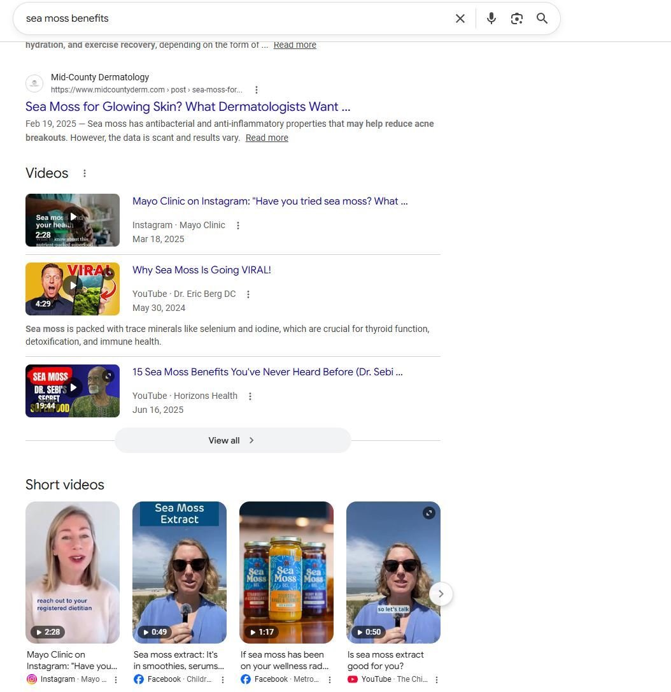The image size is (671, 692).
Task: Click 'YouTube · Horizons Health' source text
Action: coord(185,396)
